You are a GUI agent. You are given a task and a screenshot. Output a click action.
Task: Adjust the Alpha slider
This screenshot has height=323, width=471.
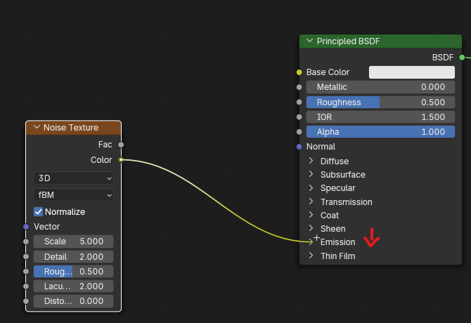click(380, 132)
